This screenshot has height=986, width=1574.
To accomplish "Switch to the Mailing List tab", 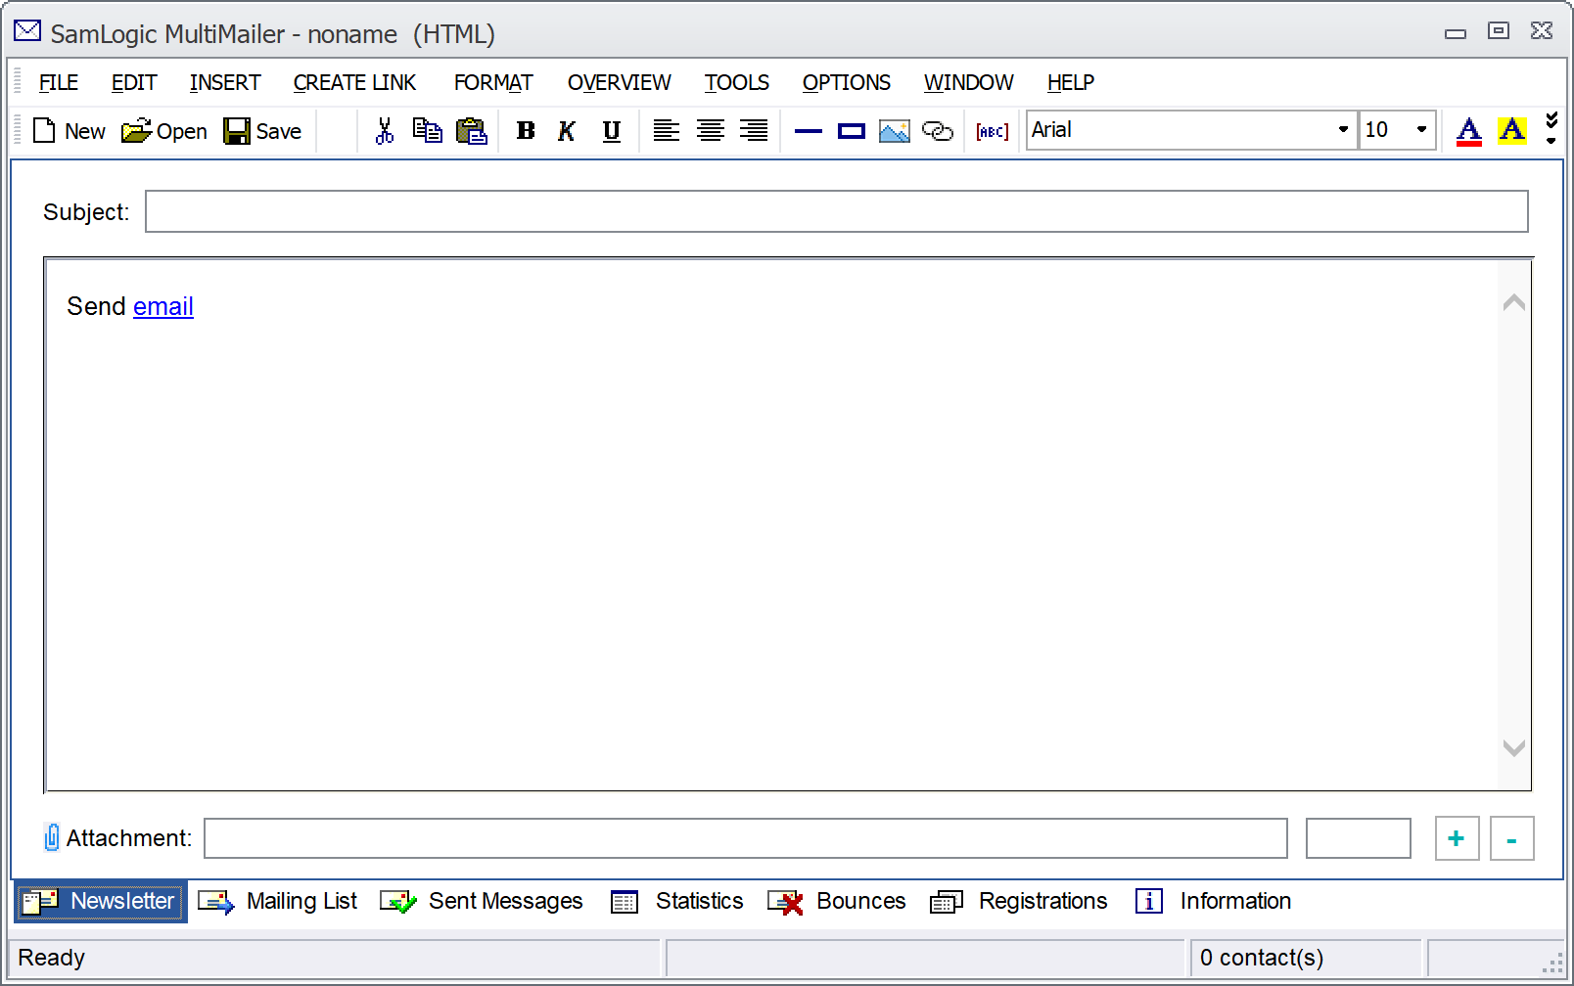I will [x=278, y=901].
